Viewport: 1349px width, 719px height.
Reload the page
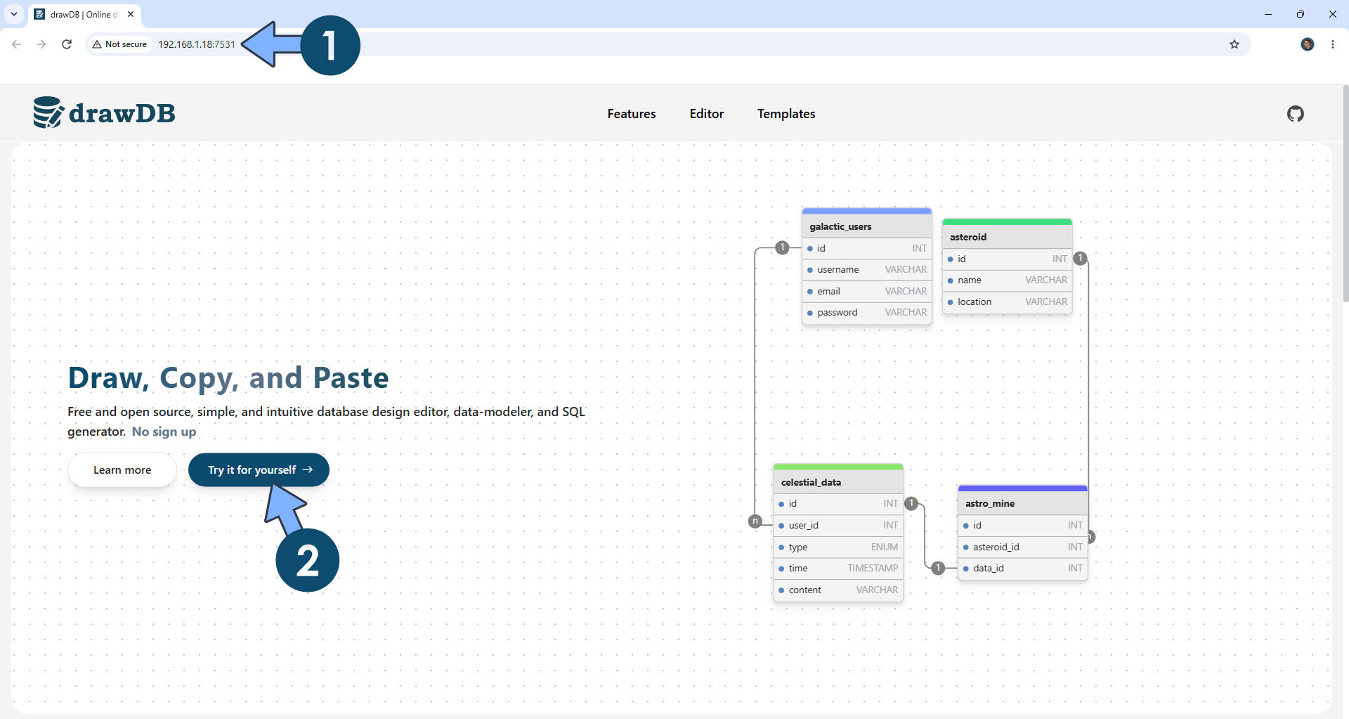(x=67, y=44)
